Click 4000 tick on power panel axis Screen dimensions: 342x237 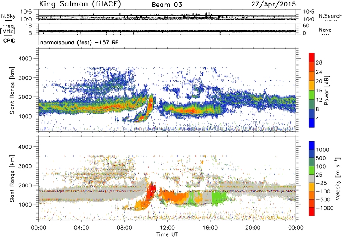(25, 59)
